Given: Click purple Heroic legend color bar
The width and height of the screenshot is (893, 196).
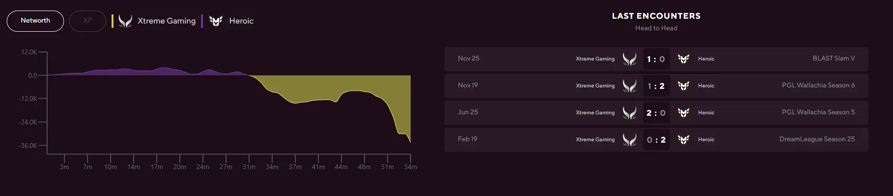Looking at the screenshot, I should coord(202,21).
